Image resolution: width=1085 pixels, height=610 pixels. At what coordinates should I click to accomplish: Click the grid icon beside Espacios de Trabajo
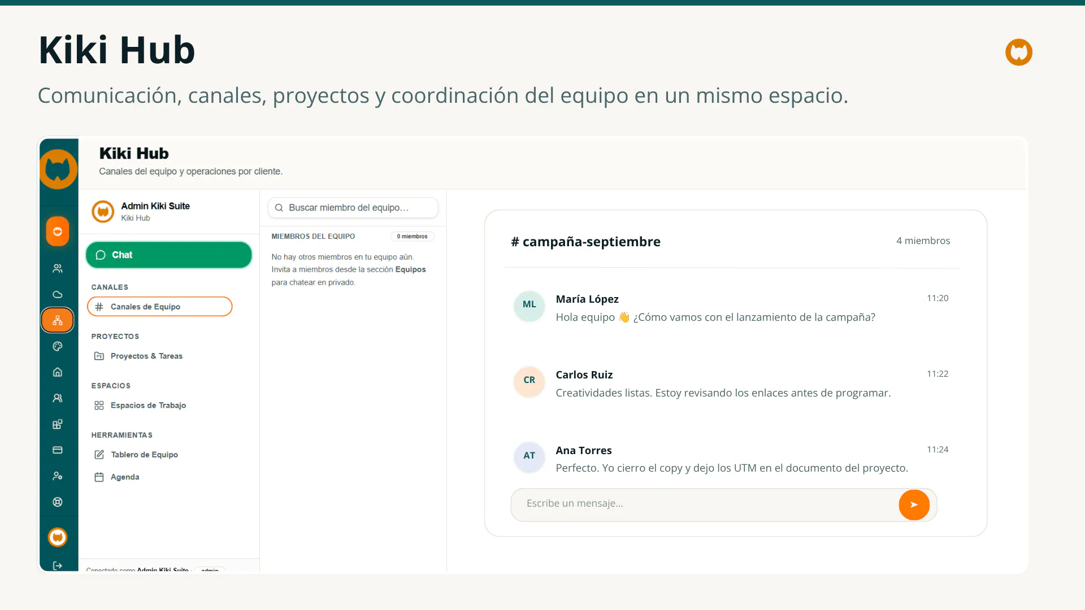pyautogui.click(x=99, y=406)
